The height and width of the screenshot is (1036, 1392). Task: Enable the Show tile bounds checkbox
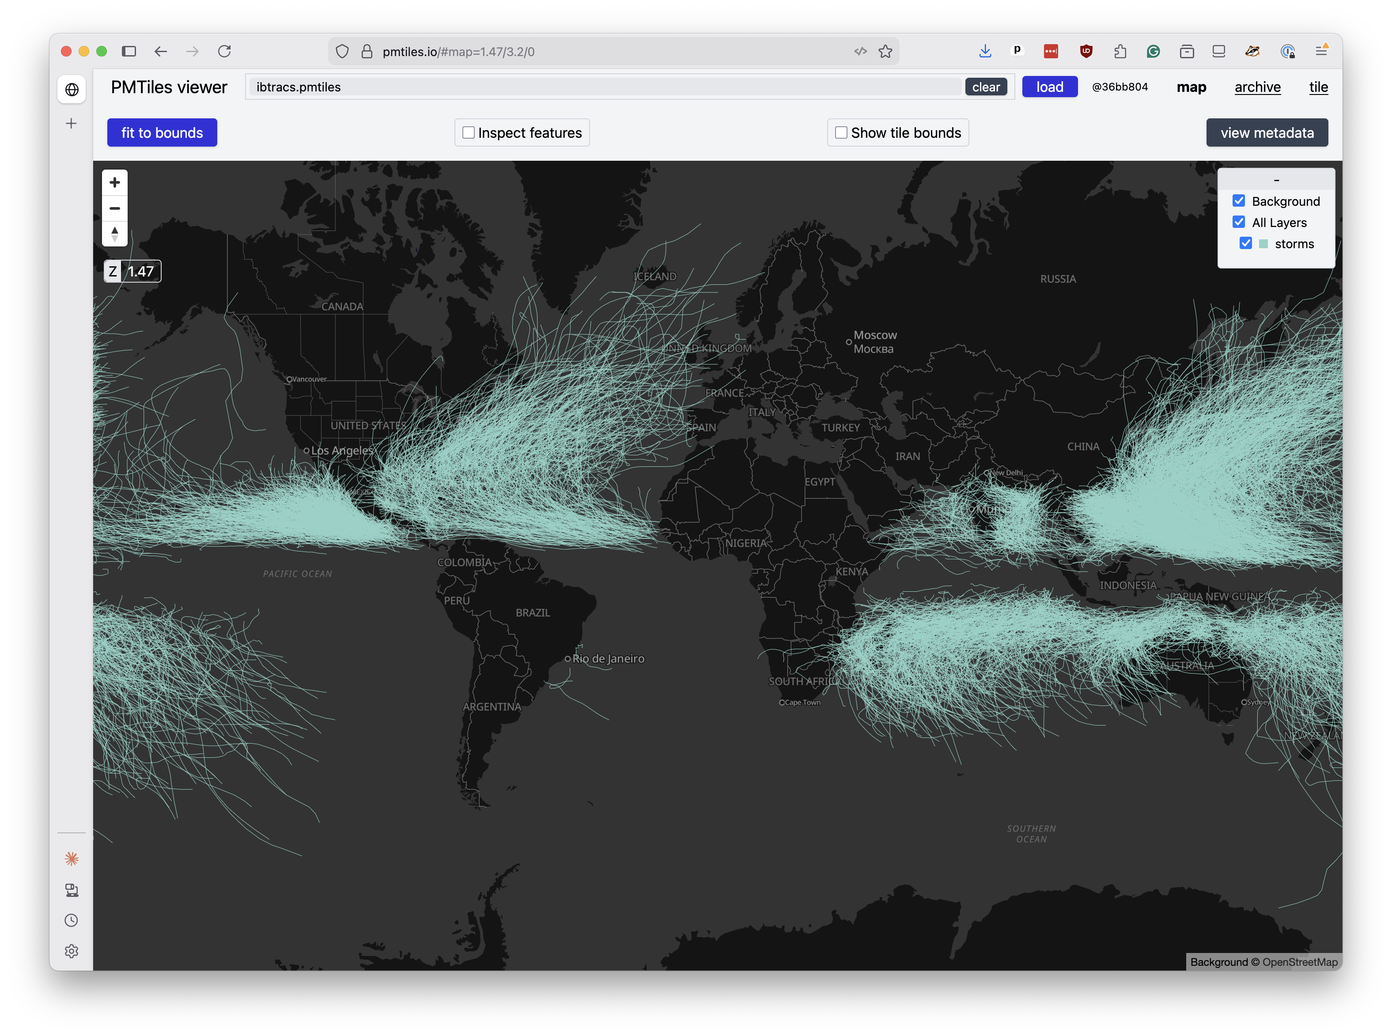point(841,132)
